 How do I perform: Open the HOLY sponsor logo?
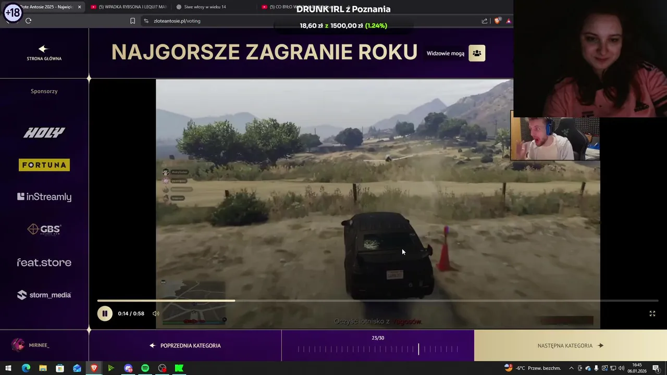point(44,132)
